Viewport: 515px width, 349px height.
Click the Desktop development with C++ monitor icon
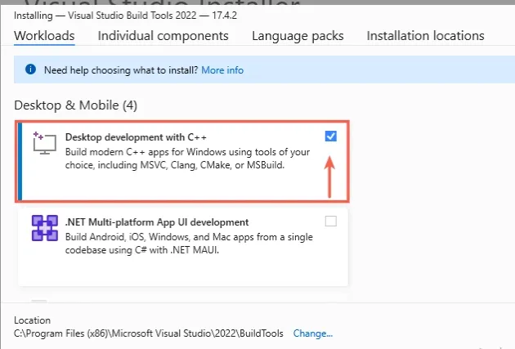43,143
